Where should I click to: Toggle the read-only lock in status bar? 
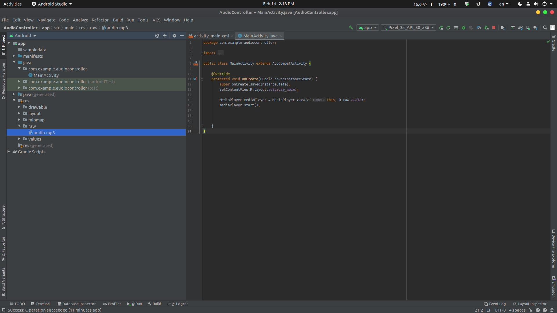click(531, 310)
